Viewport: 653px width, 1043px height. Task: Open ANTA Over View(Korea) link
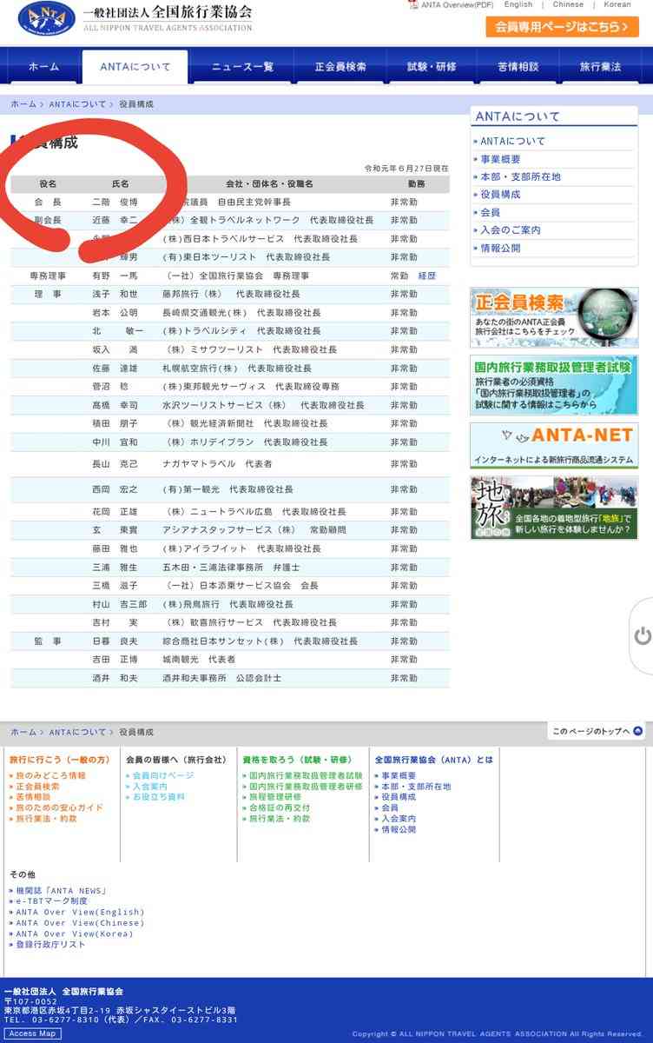pyautogui.click(x=75, y=933)
